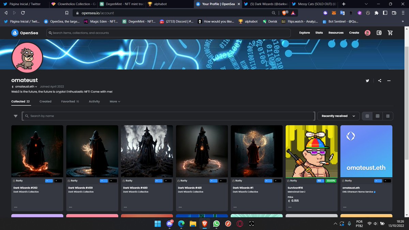Open Dark Wizards #459 thumbnail
409x230 pixels.
click(x=92, y=151)
